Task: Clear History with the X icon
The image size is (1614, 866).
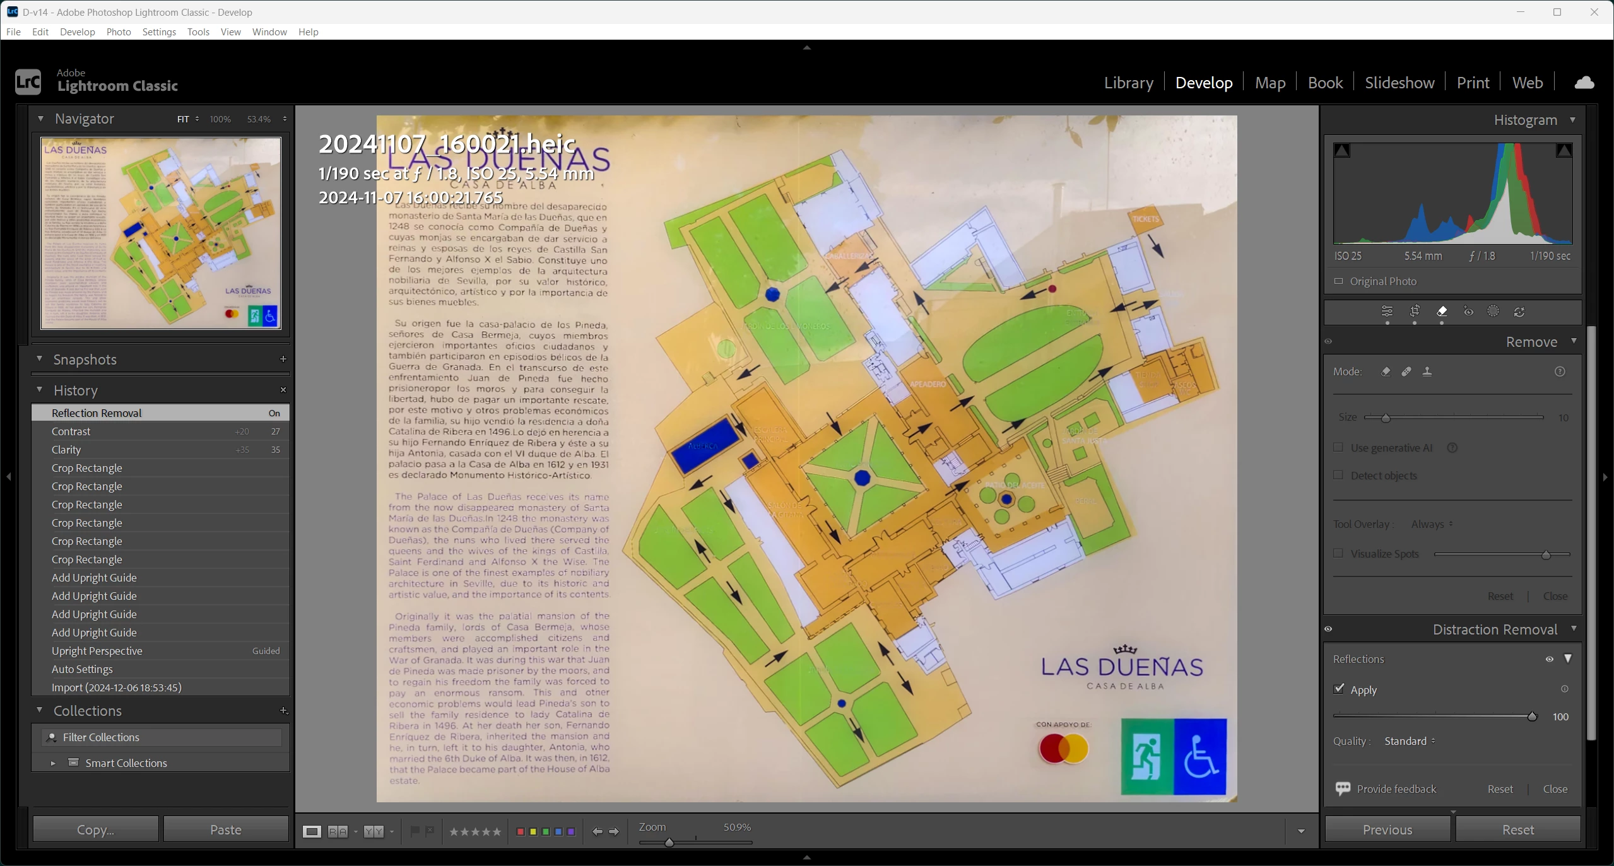Action: 283,390
